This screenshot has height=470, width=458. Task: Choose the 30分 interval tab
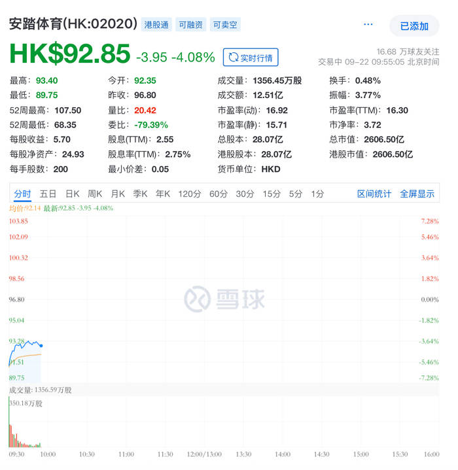pos(245,193)
